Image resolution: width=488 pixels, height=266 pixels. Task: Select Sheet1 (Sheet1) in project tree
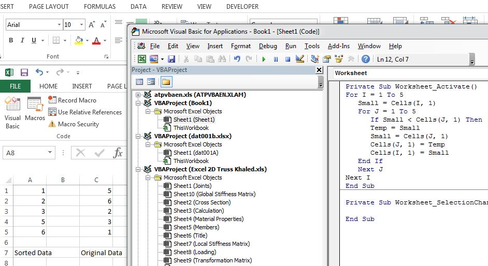pos(194,120)
